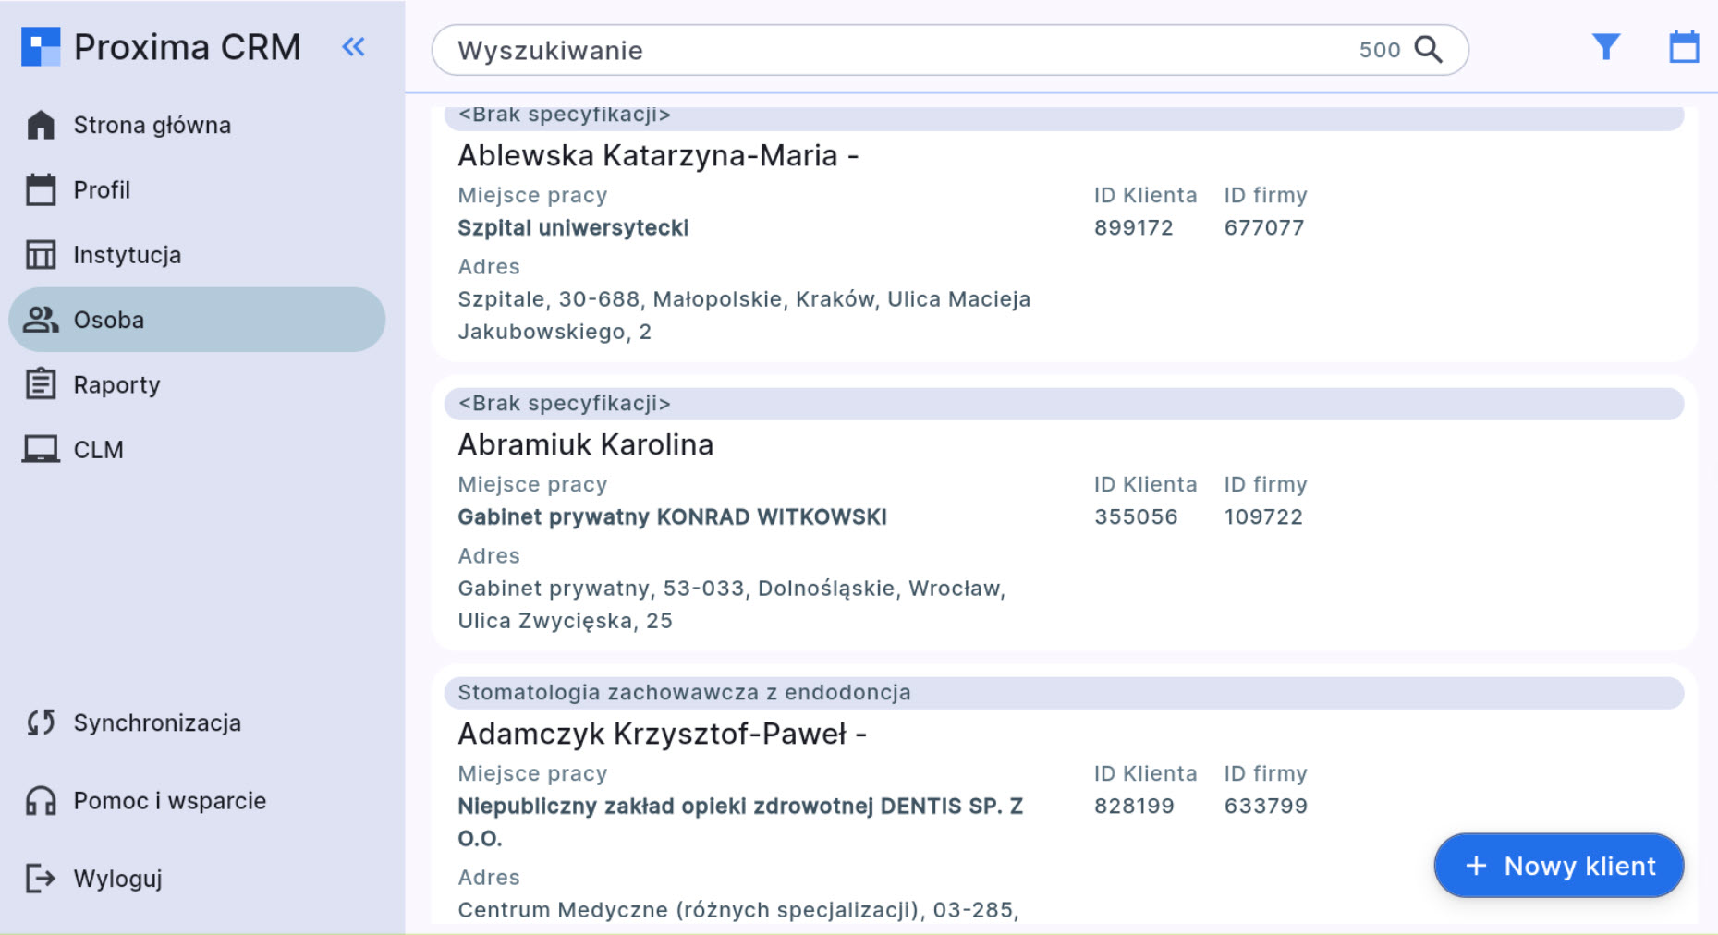
Task: Click the headphones icon for Pomoc i wsparcie
Action: pos(41,801)
